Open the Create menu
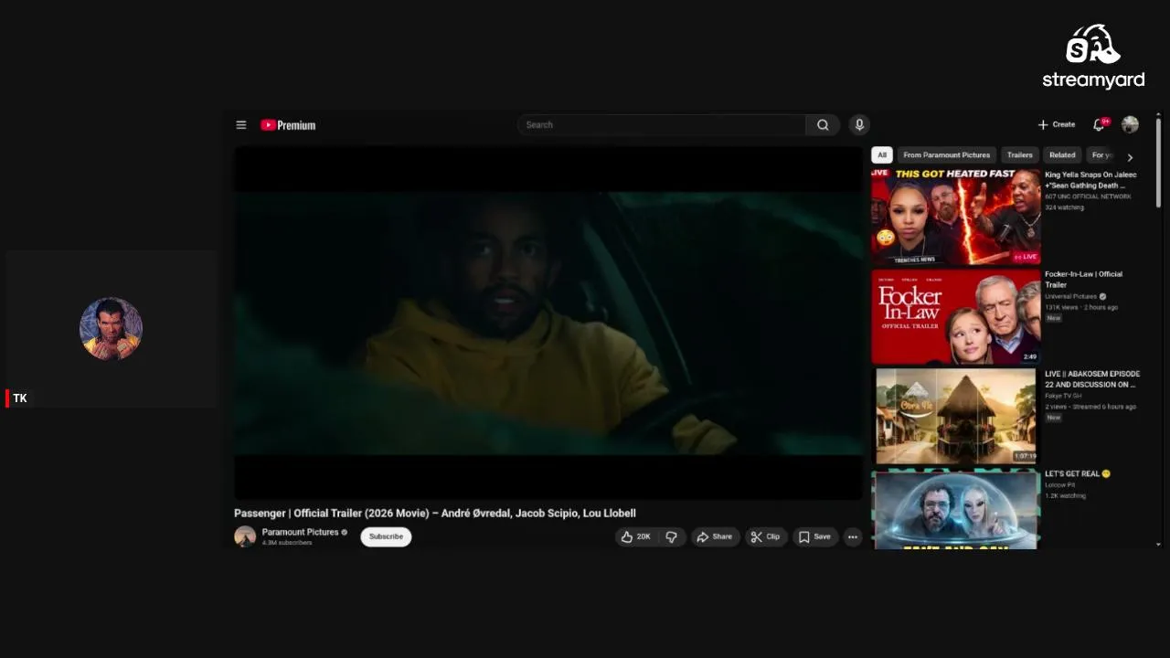Image resolution: width=1170 pixels, height=658 pixels. pyautogui.click(x=1057, y=124)
